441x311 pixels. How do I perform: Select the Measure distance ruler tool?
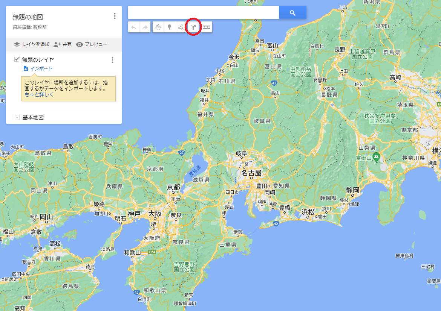pyautogui.click(x=207, y=27)
